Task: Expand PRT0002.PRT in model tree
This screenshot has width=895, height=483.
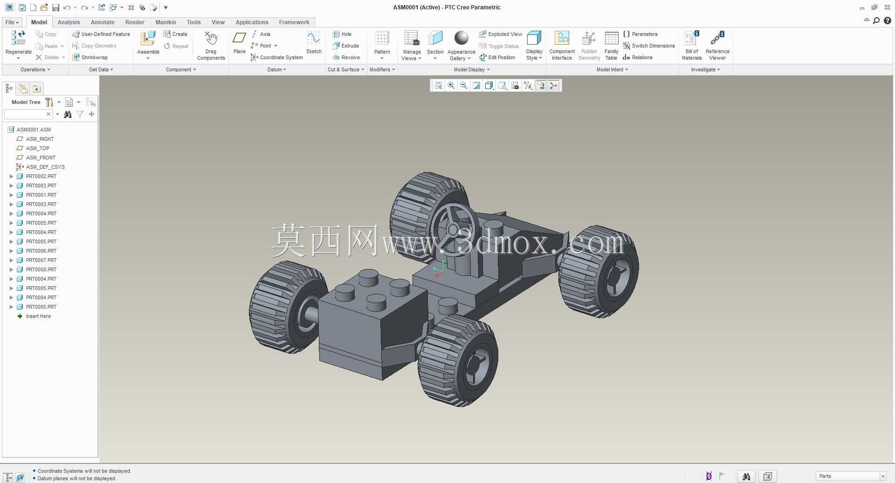Action: (x=11, y=176)
